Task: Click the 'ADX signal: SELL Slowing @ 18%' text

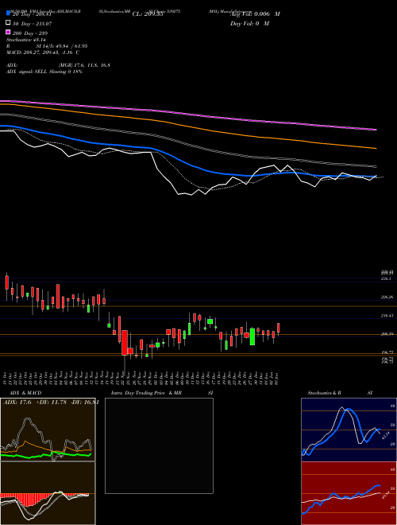Action: click(x=44, y=72)
